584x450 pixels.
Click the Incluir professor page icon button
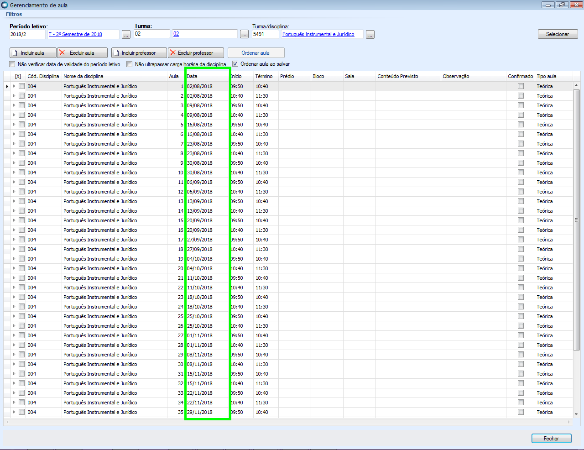(x=139, y=53)
